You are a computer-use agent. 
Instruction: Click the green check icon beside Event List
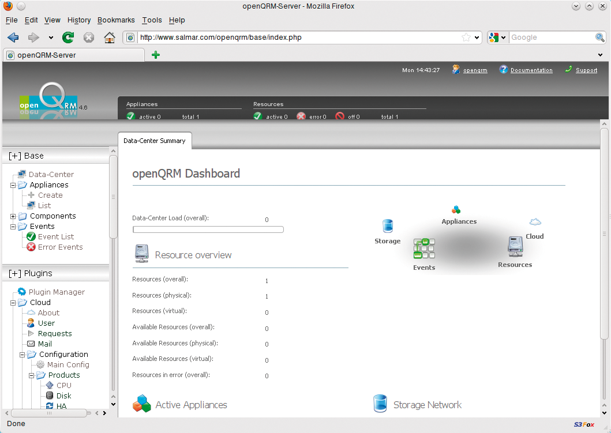pyautogui.click(x=31, y=236)
